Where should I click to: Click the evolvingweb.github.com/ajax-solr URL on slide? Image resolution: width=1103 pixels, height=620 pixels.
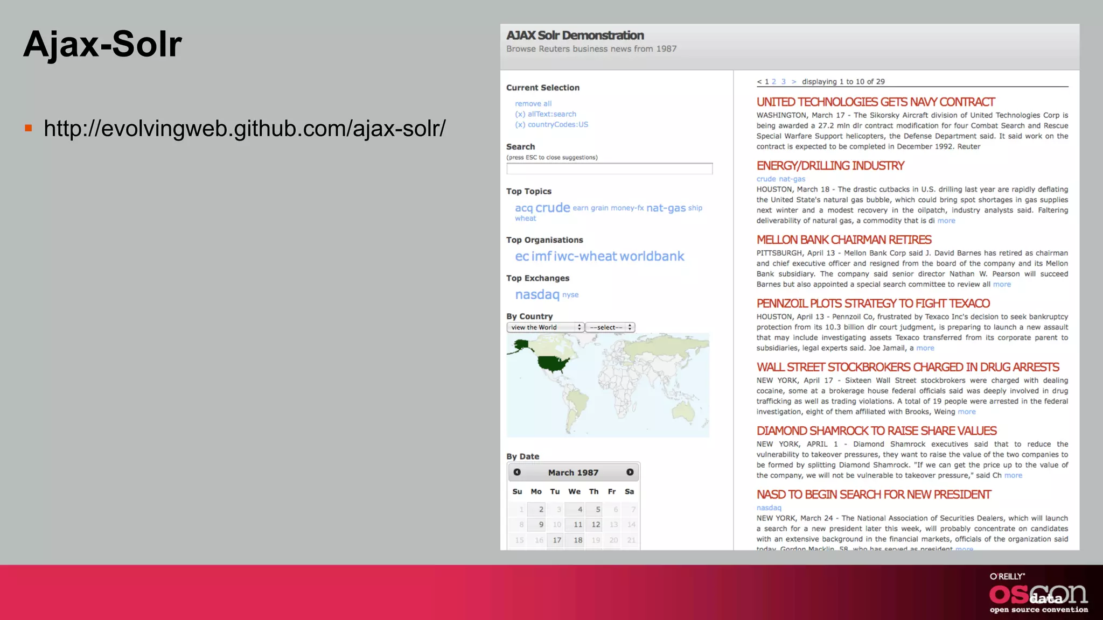tap(245, 129)
